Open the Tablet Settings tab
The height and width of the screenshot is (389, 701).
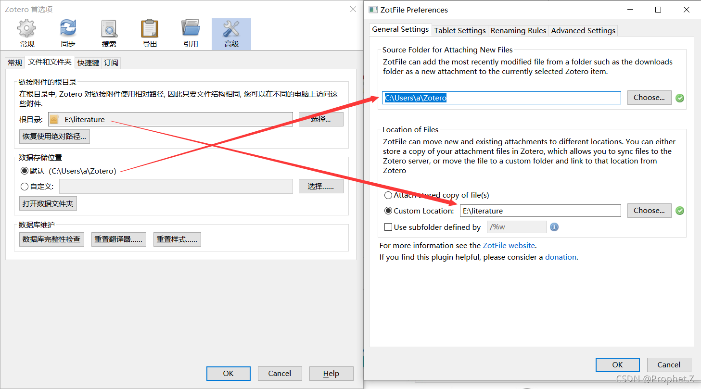pos(460,31)
